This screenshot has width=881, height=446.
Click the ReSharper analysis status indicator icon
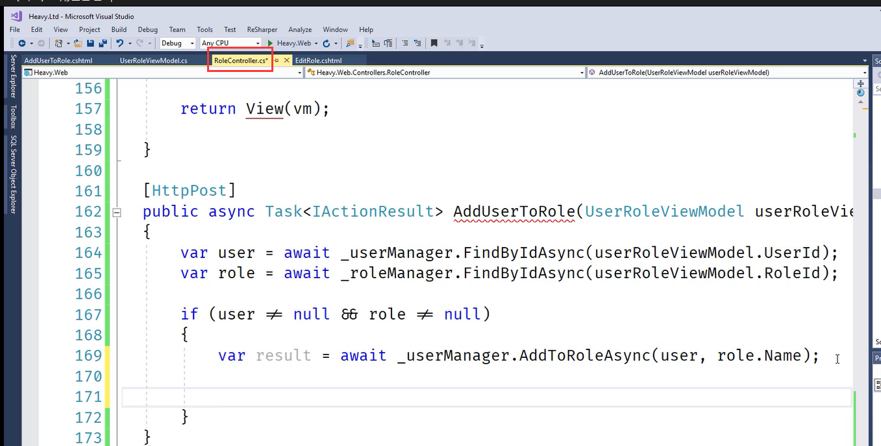tap(861, 93)
